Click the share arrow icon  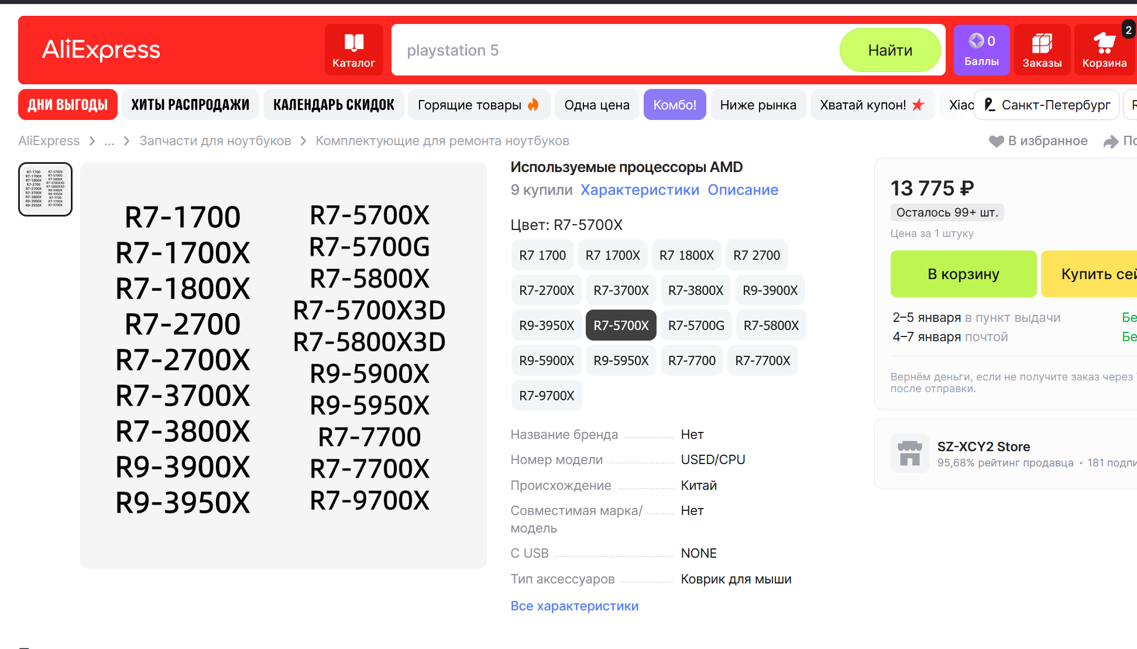[x=1110, y=142]
